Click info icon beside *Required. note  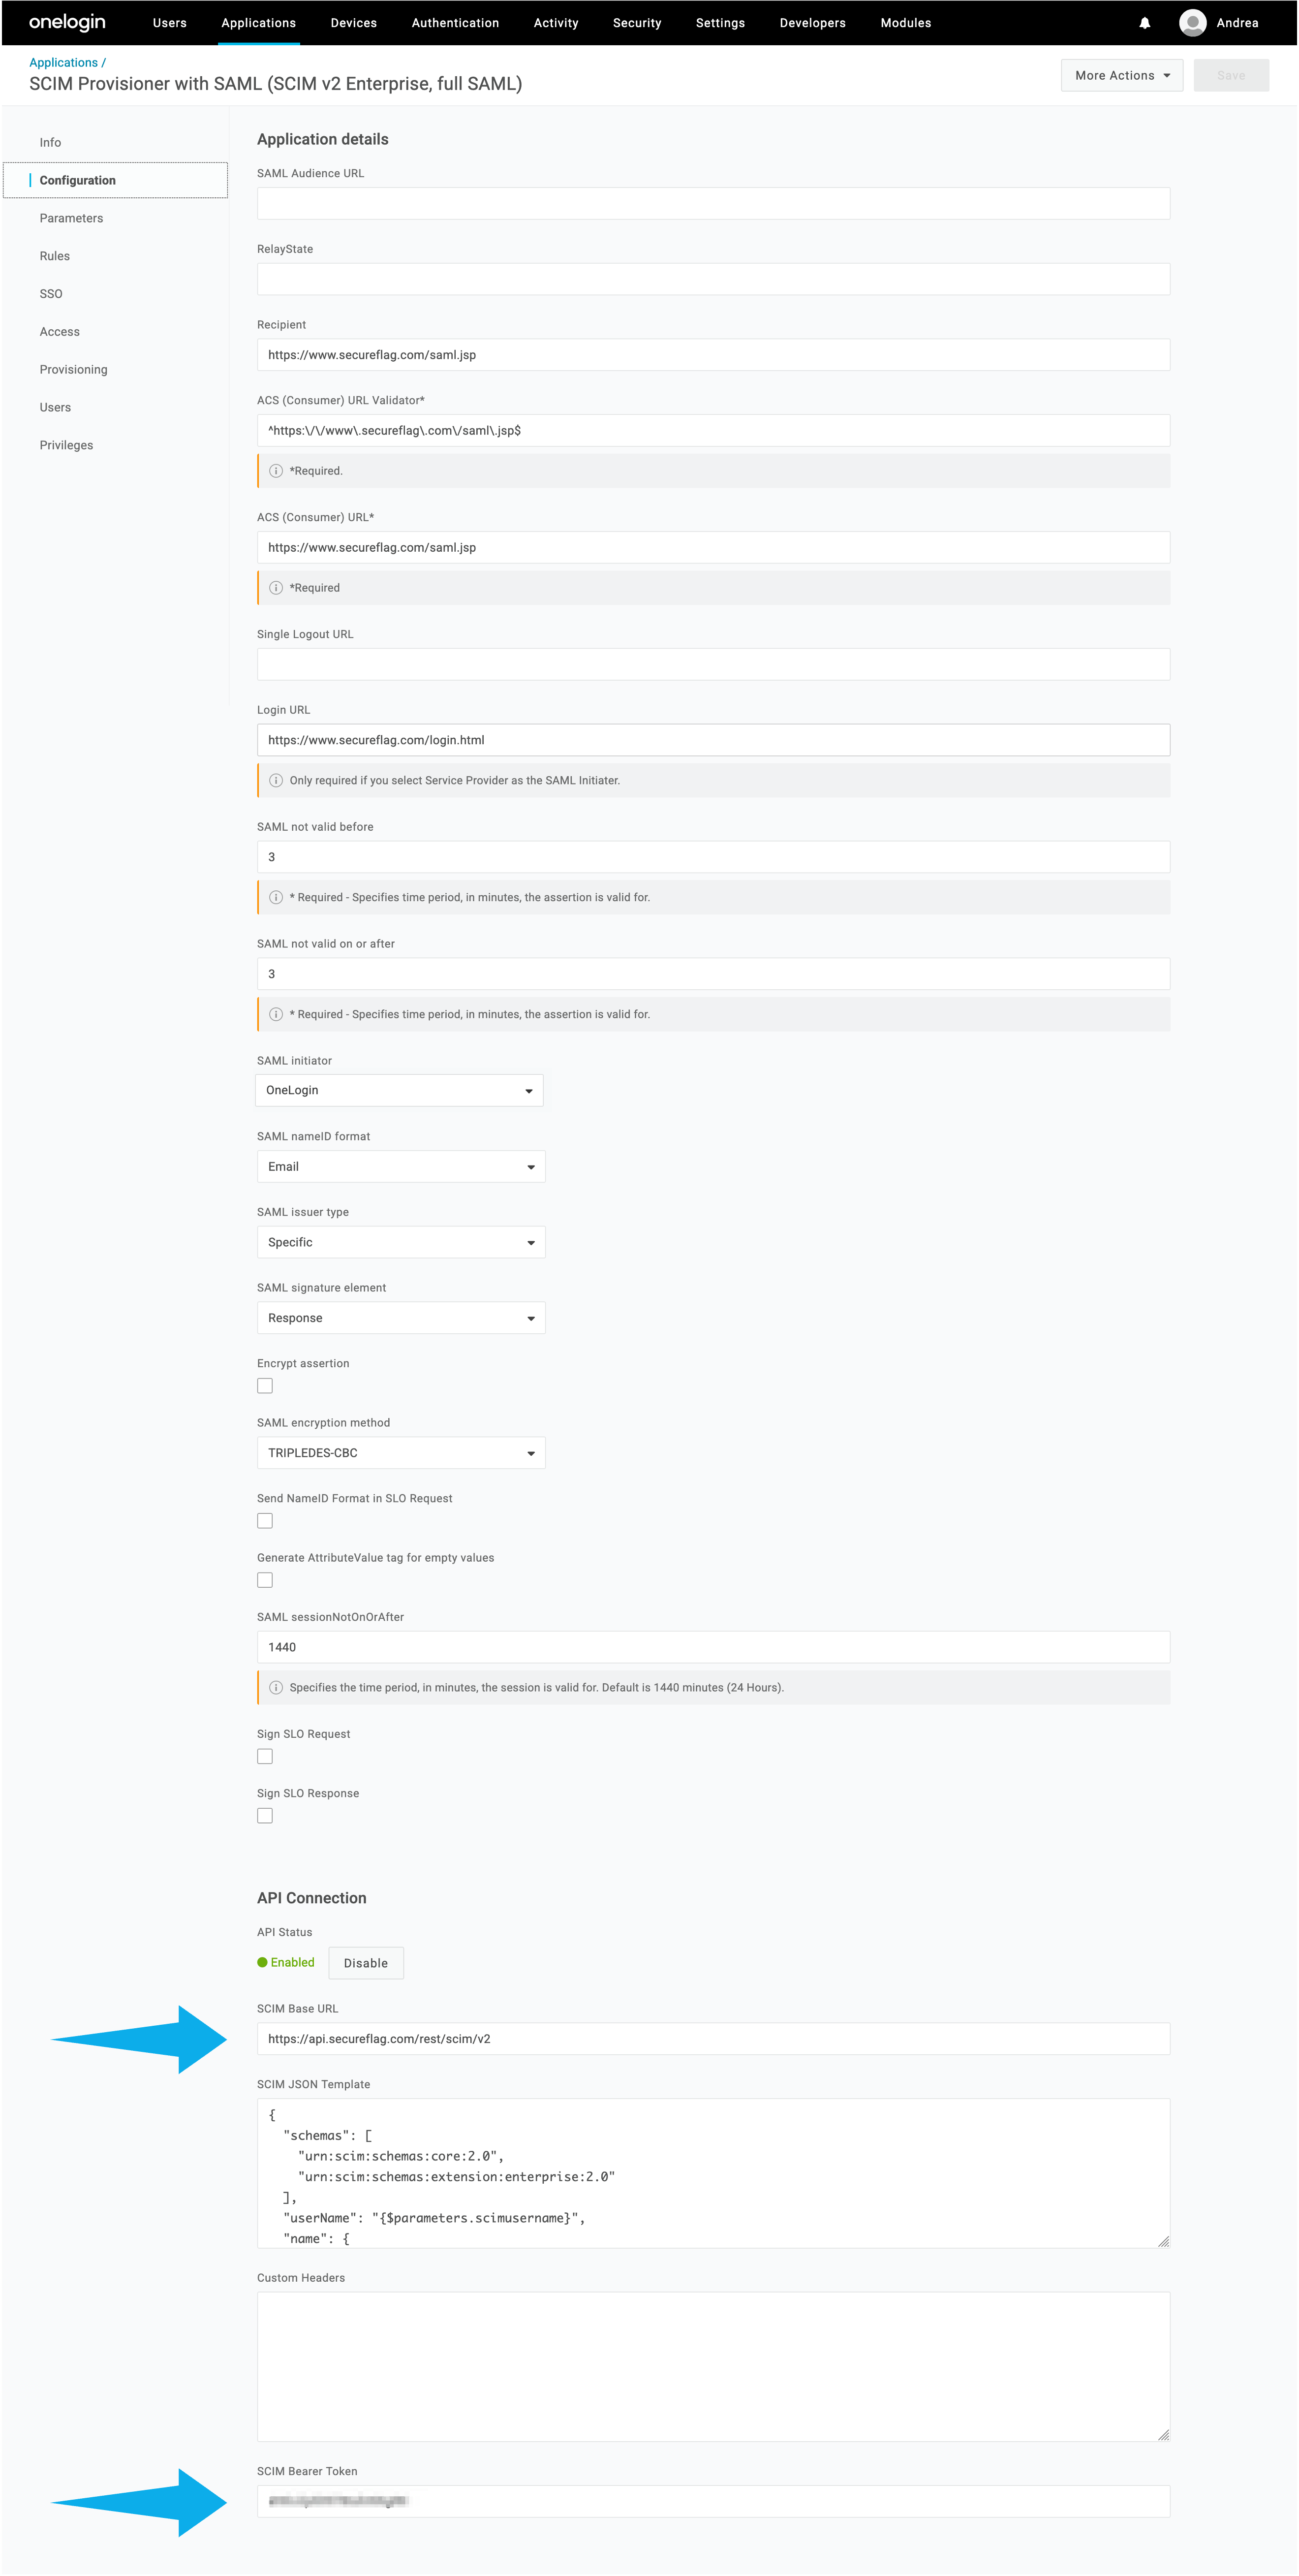[276, 471]
